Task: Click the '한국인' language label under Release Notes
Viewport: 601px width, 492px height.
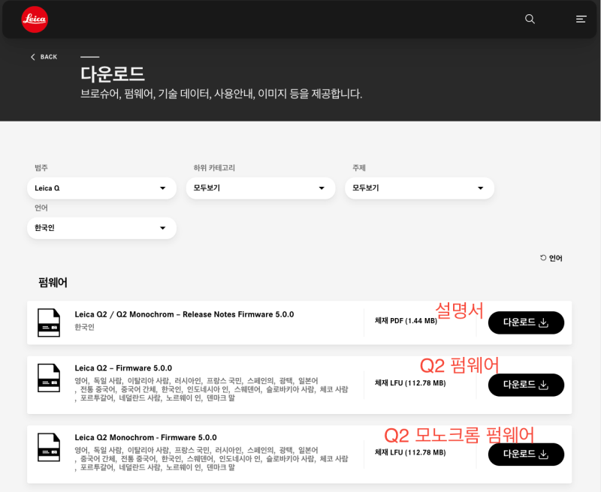Action: tap(84, 327)
